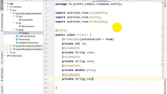This screenshot has height=94, width=167.
Task: Click the DBConnection class icon
Action: coord(20,26)
